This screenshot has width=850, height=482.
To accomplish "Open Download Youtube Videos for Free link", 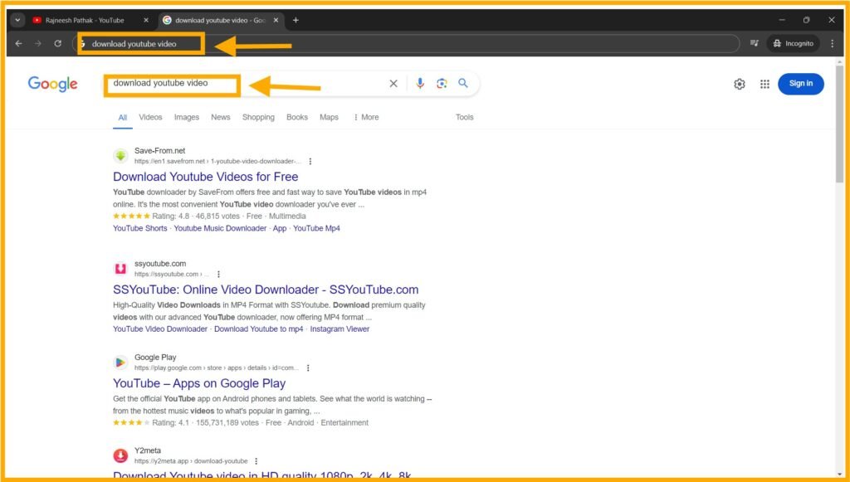I will [x=206, y=177].
